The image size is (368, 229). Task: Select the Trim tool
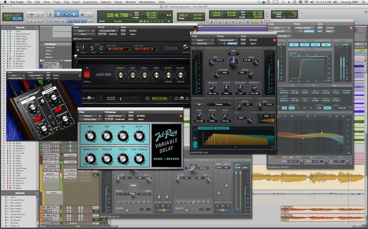(x=58, y=14)
